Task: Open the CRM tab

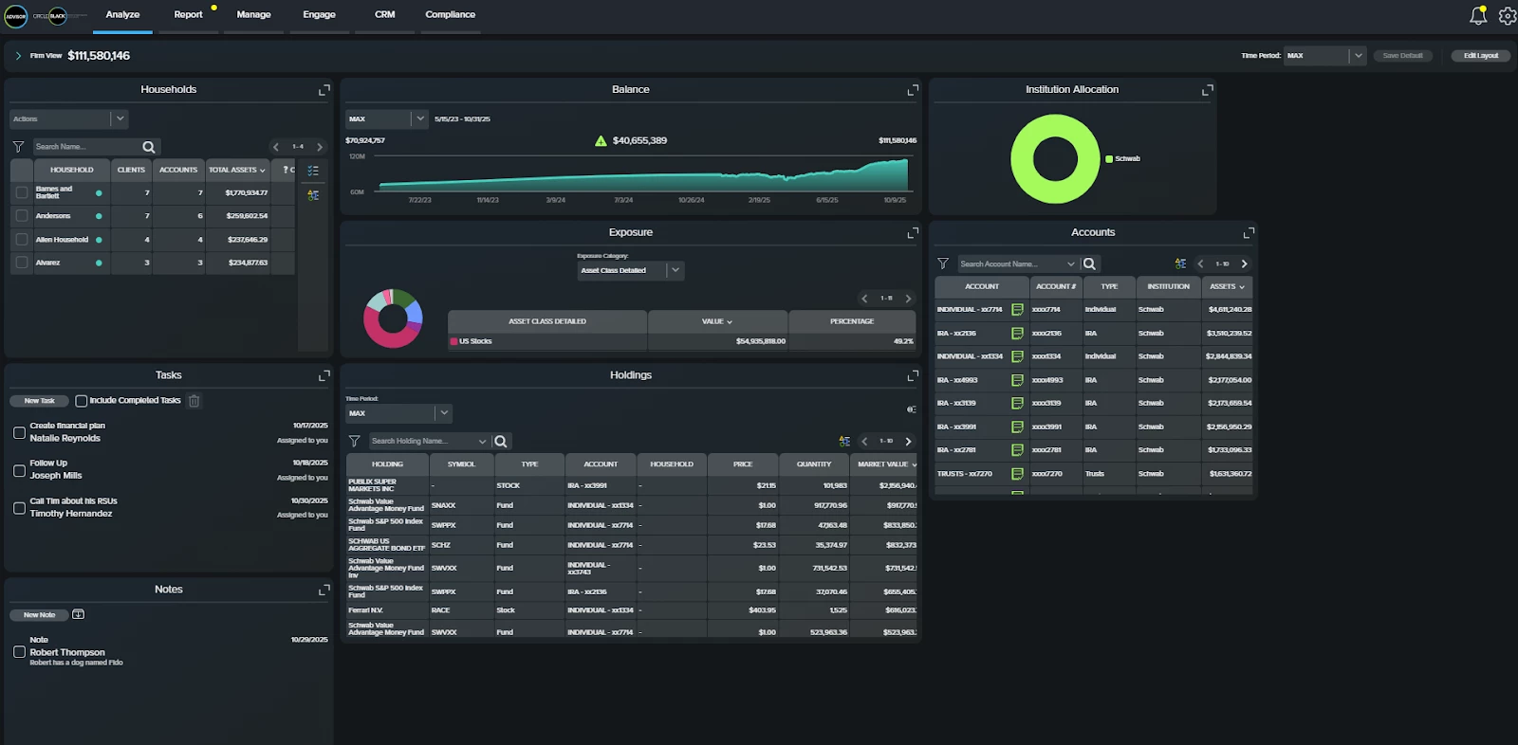Action: click(x=384, y=14)
